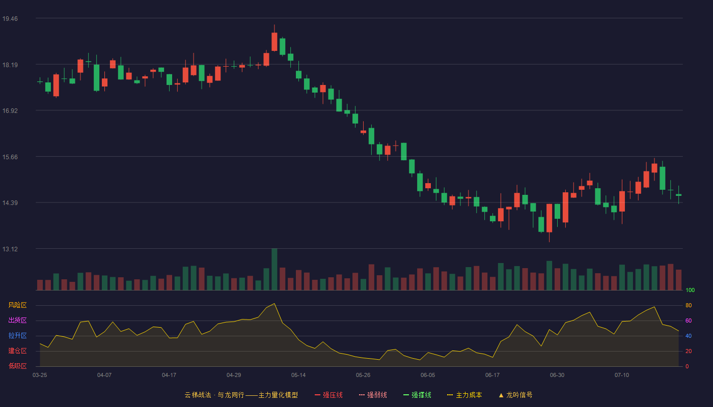Click the tallest volume bar in May
Viewport: 713px width, 407px height.
[x=275, y=269]
